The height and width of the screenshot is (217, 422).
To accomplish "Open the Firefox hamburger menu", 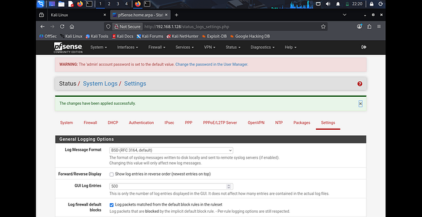I will (379, 26).
